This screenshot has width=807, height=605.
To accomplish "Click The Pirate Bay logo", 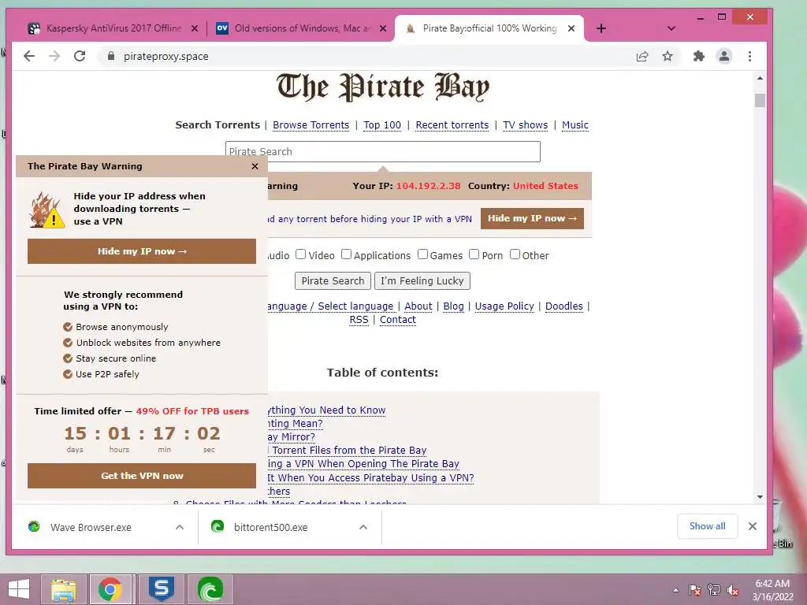I will 382,87.
